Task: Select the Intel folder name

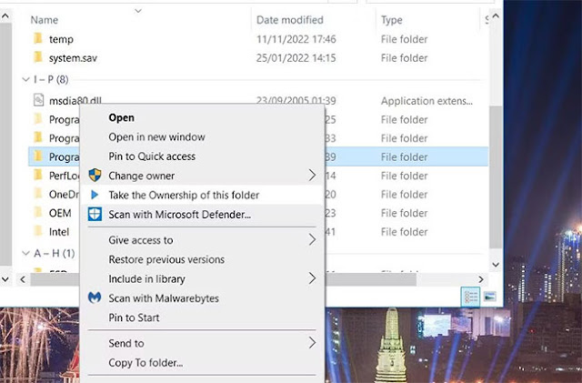Action: (x=59, y=232)
